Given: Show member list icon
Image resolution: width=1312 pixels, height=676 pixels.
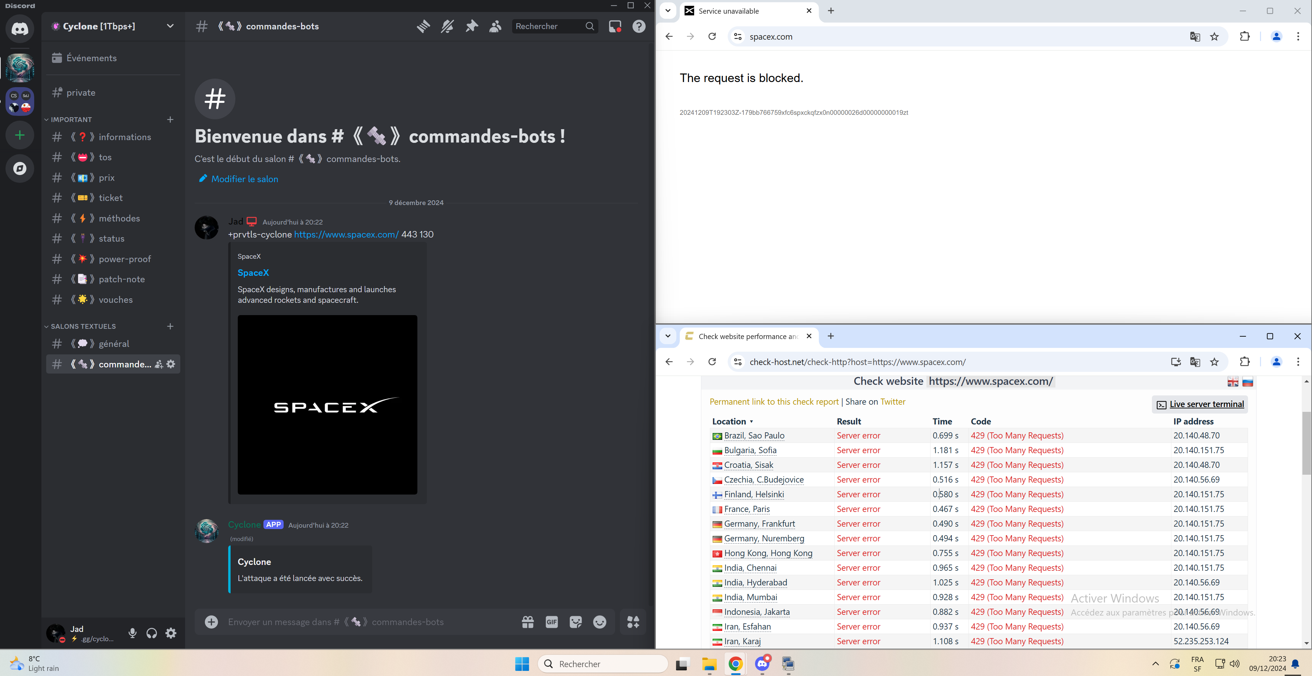Looking at the screenshot, I should [496, 26].
